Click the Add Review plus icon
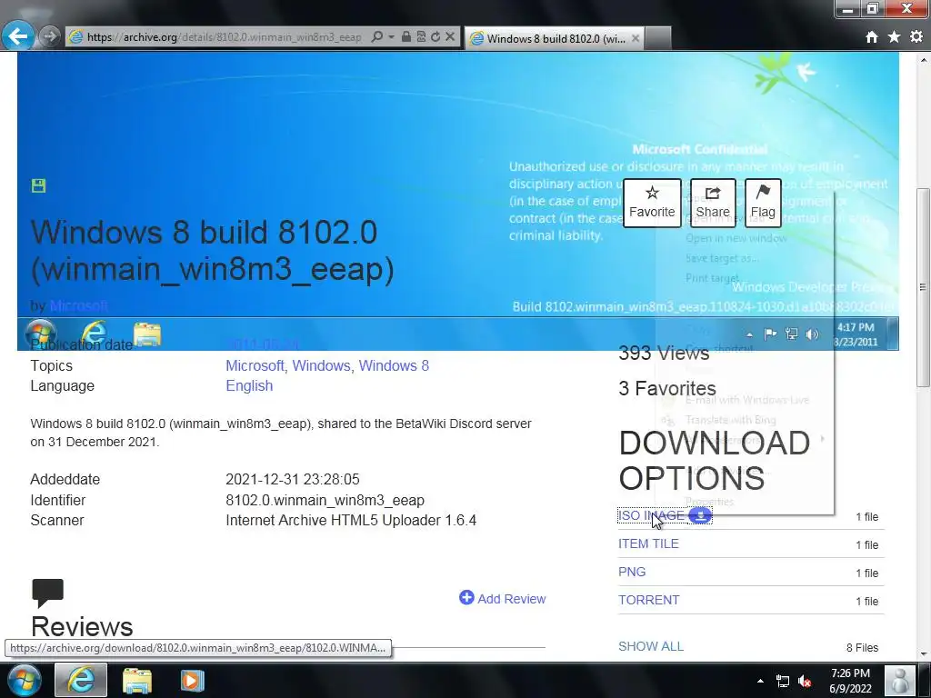Screen dimensions: 931x698 (466, 598)
